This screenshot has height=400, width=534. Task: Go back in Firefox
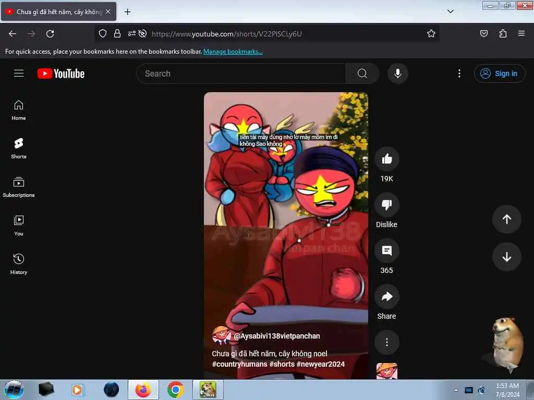click(x=13, y=34)
